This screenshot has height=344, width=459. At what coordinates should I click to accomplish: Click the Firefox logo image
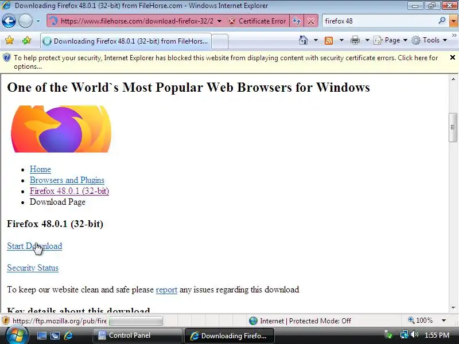61,129
